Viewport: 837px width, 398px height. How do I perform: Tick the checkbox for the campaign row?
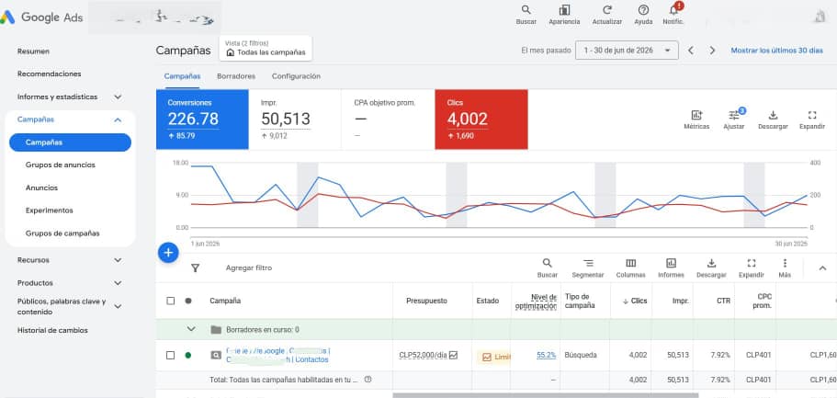[170, 356]
